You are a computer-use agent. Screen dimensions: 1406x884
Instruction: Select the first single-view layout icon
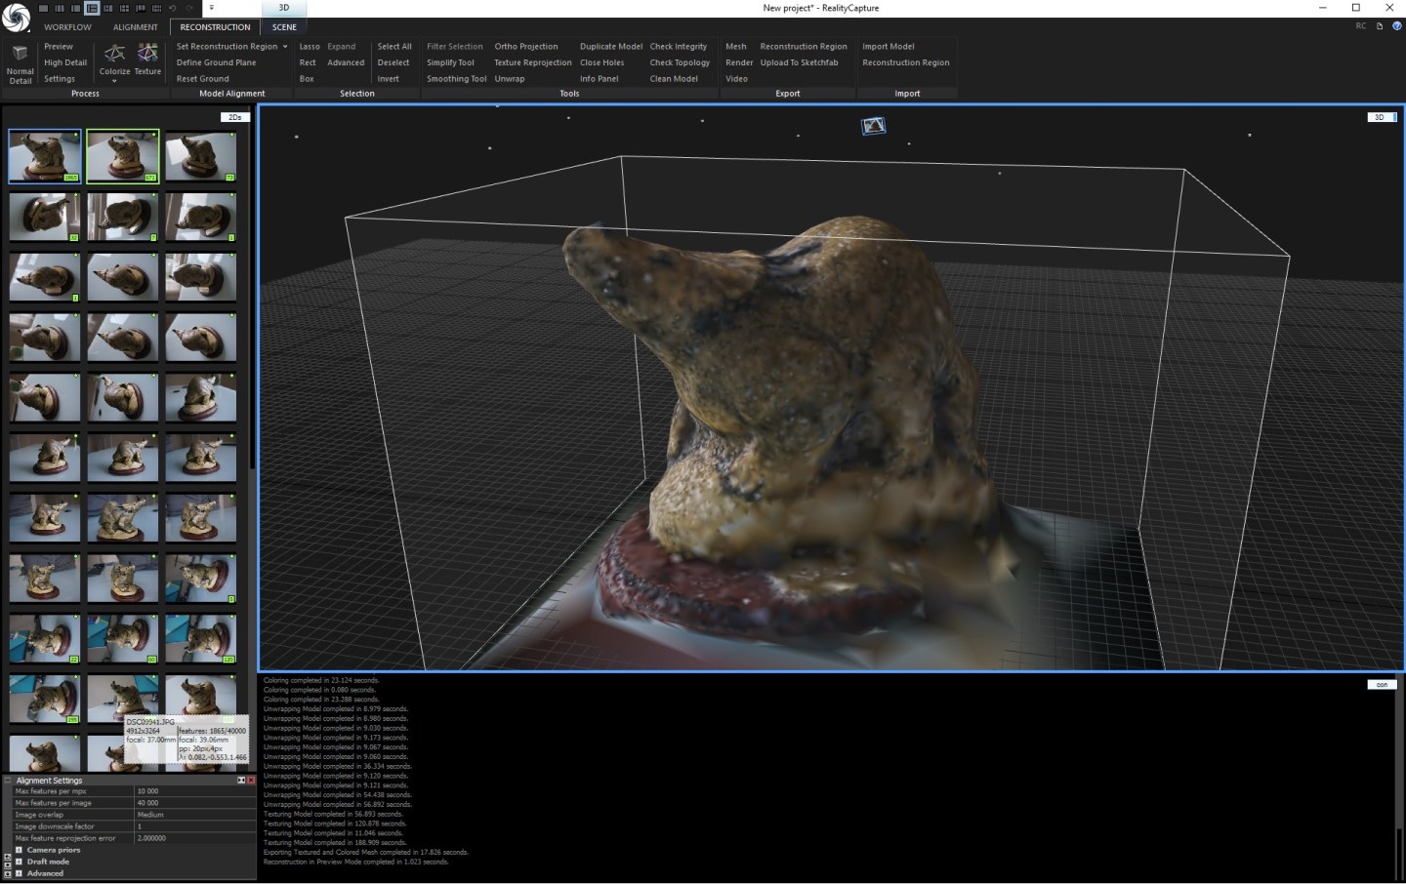coord(43,8)
